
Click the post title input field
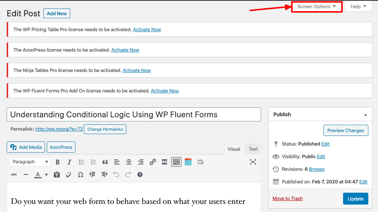[x=134, y=114]
